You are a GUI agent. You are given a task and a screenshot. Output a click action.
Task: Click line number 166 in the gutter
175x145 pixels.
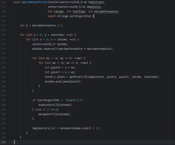point(4,2)
